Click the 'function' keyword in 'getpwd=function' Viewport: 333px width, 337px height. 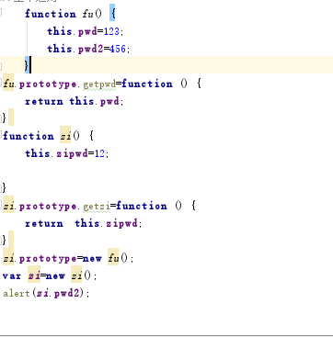pos(147,84)
